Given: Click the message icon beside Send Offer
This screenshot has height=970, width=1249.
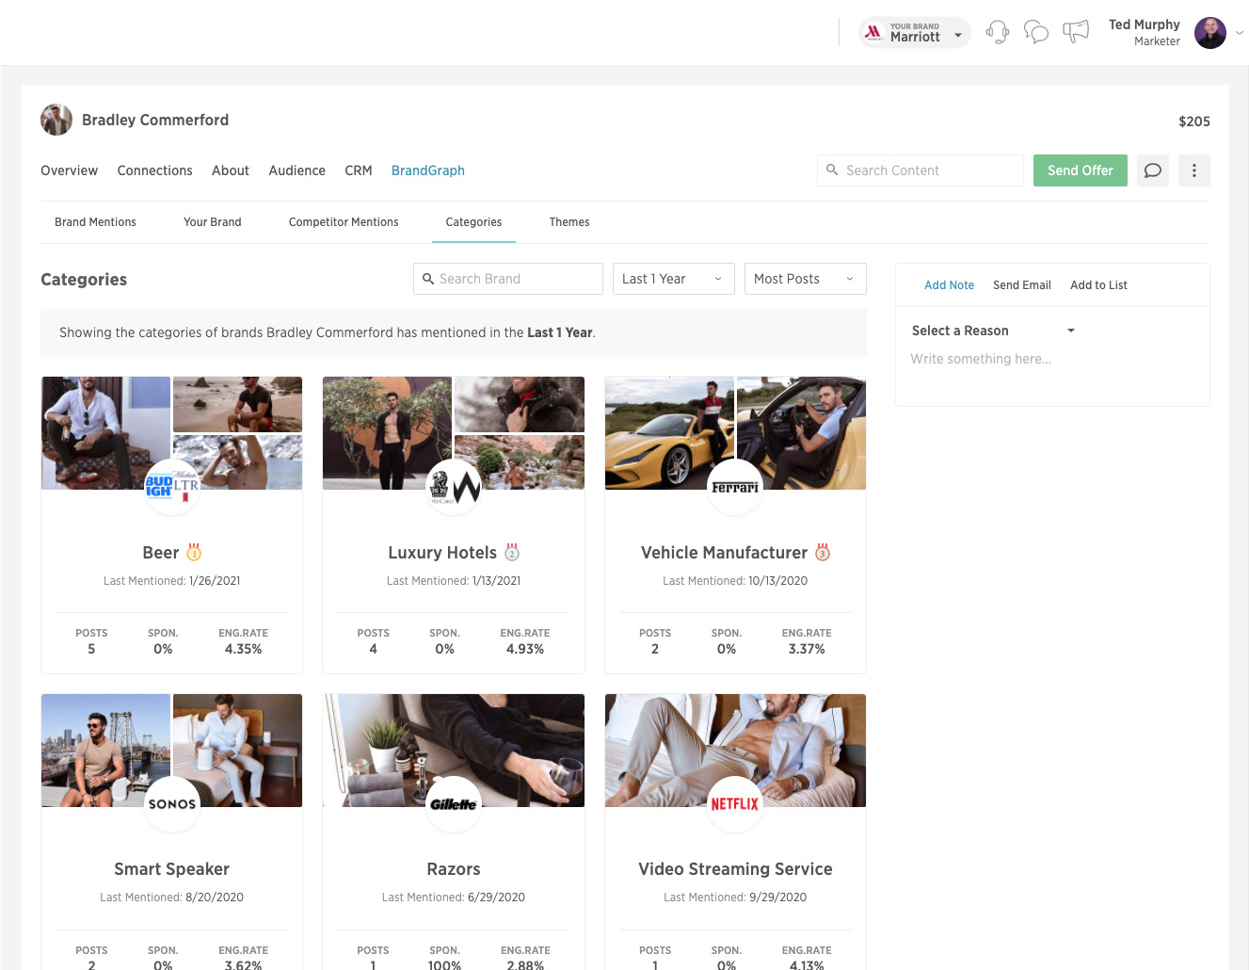Looking at the screenshot, I should tap(1152, 170).
